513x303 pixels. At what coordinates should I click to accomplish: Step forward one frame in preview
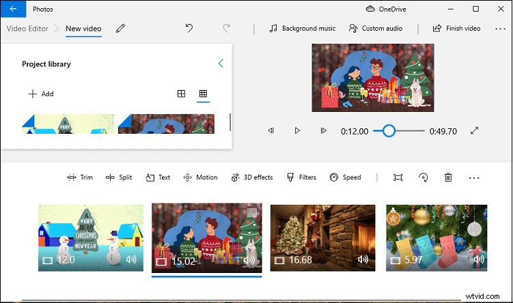323,131
